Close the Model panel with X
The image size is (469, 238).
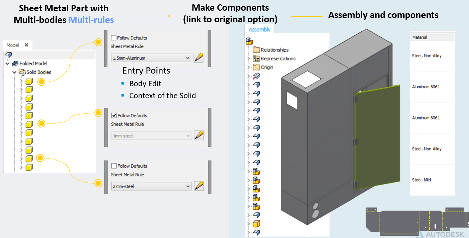coord(27,45)
